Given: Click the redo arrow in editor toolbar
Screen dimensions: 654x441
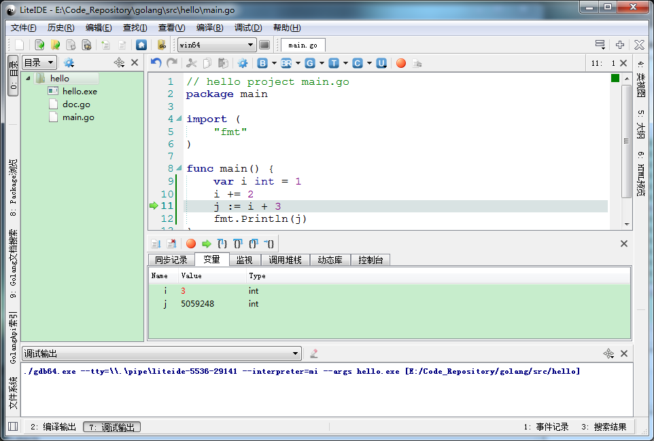Looking at the screenshot, I should click(172, 63).
